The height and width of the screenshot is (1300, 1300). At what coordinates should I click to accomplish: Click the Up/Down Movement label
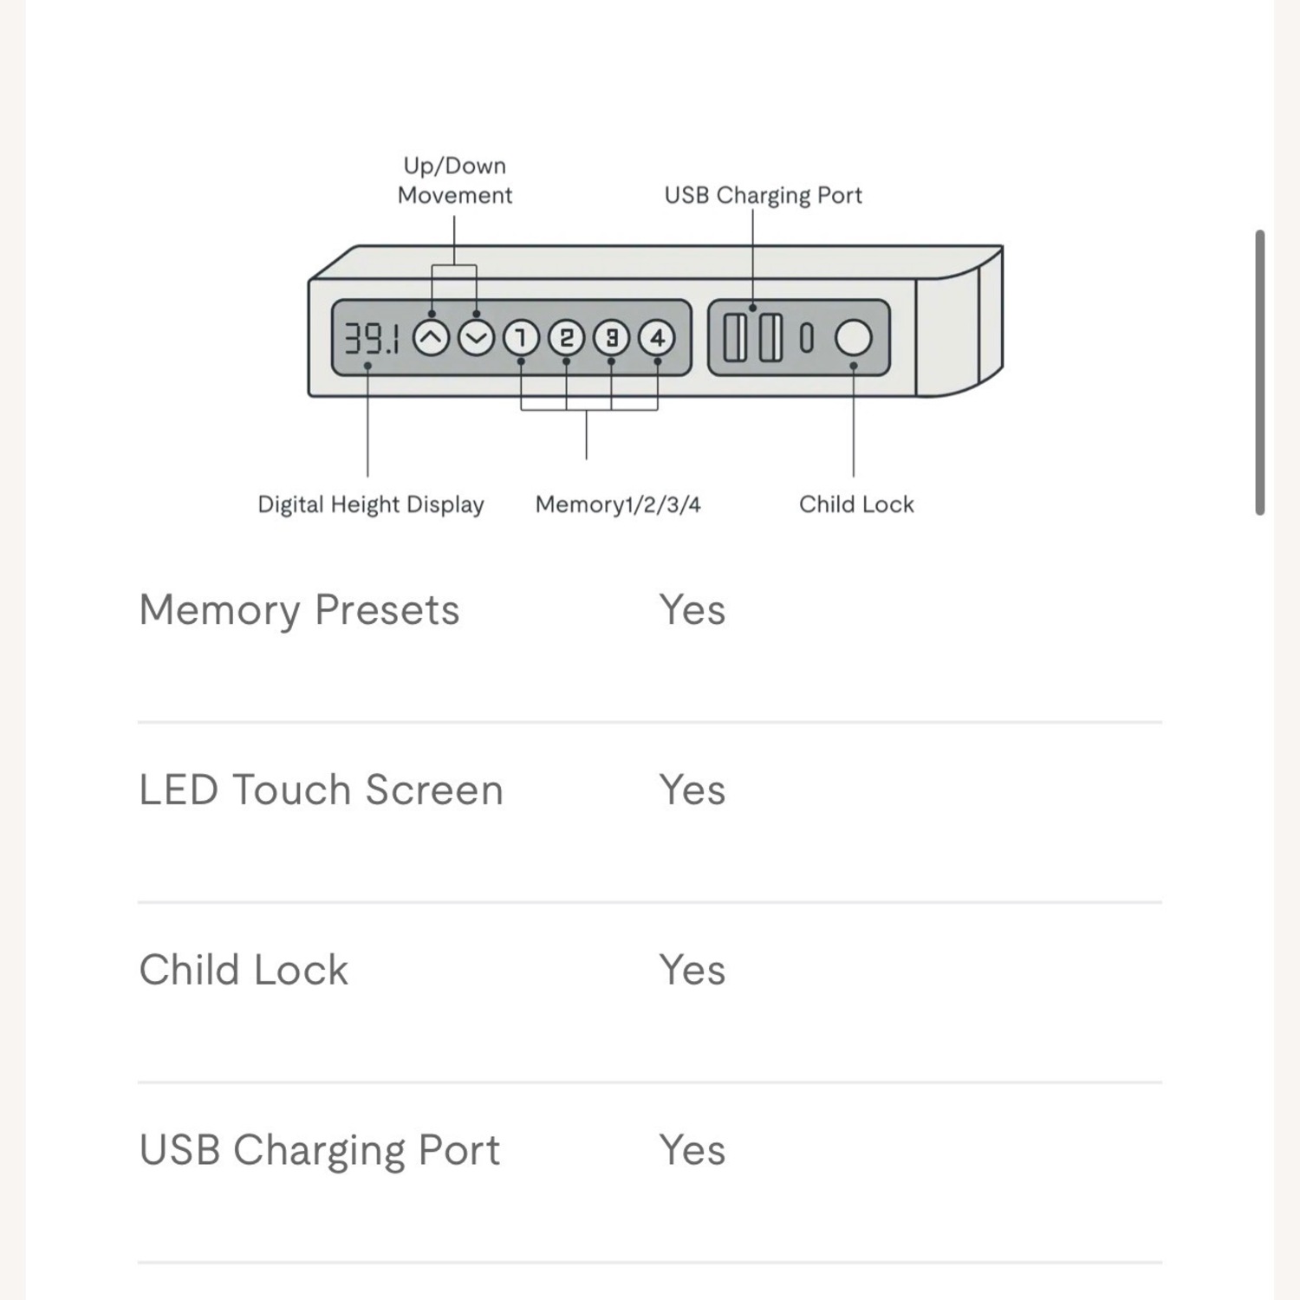pyautogui.click(x=455, y=180)
